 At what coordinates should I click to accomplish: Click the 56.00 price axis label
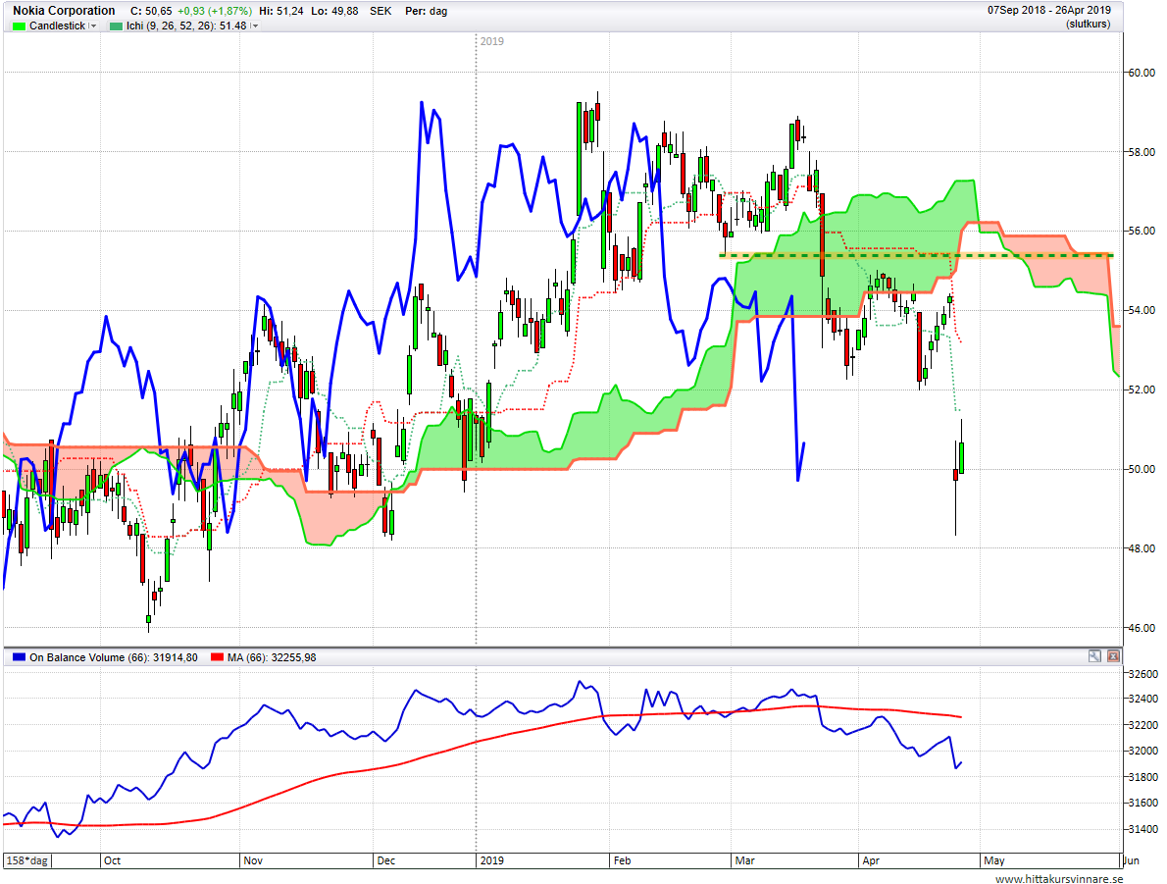[1141, 231]
